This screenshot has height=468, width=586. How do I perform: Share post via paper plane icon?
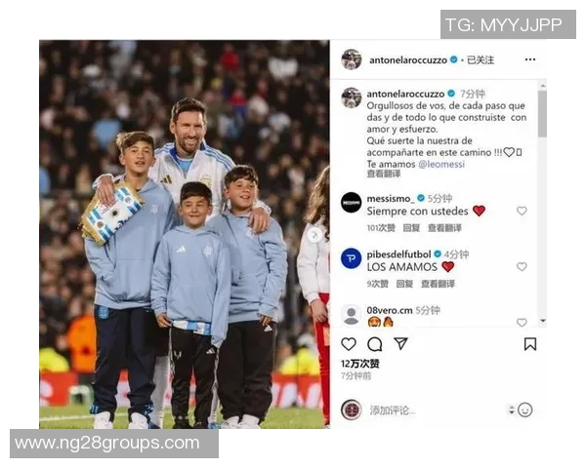pos(400,343)
